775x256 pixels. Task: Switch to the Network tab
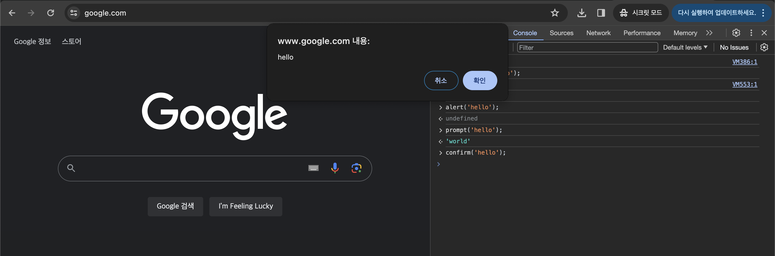click(x=598, y=33)
